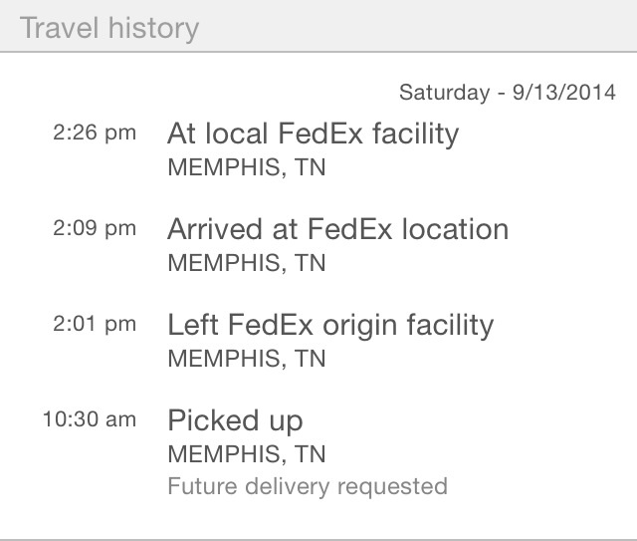Select the 2:09 pm timestamp

pyautogui.click(x=95, y=228)
